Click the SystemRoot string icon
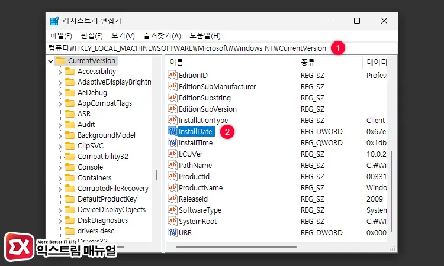Viewport: 444px width, 266px height. click(173, 221)
